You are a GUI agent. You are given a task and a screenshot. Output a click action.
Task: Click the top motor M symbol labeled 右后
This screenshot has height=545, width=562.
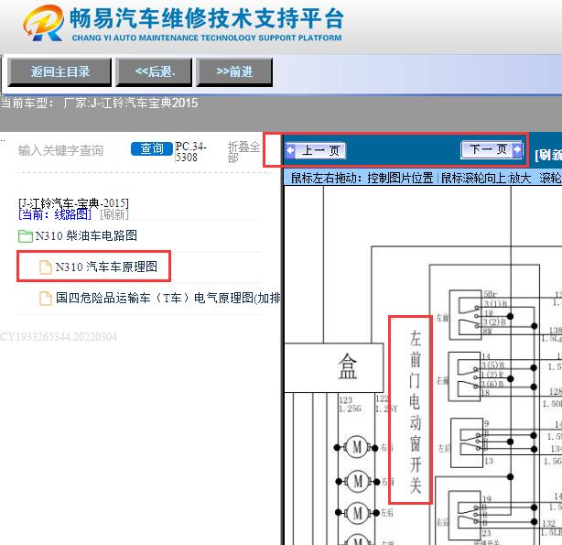(357, 447)
